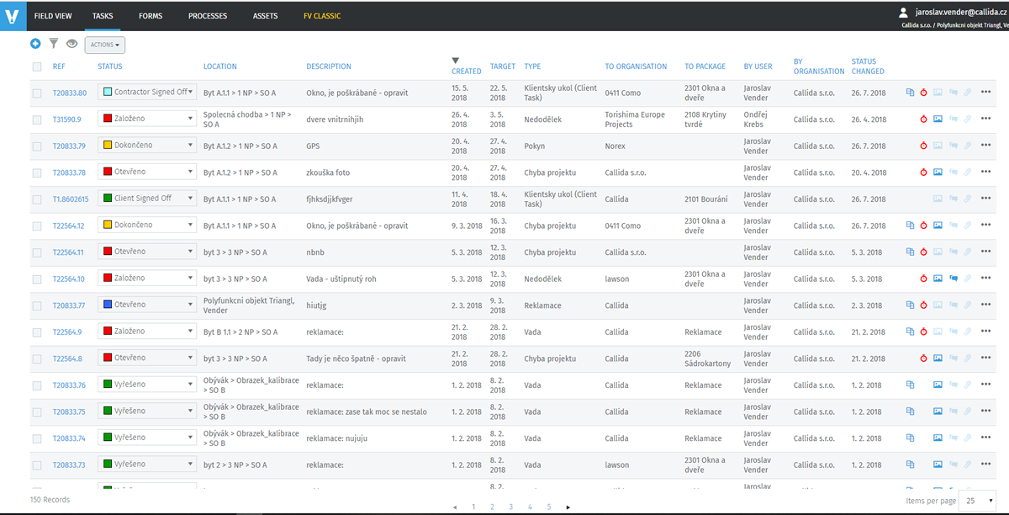Open the filter funnel icon
The height and width of the screenshot is (515, 1009).
click(x=54, y=44)
